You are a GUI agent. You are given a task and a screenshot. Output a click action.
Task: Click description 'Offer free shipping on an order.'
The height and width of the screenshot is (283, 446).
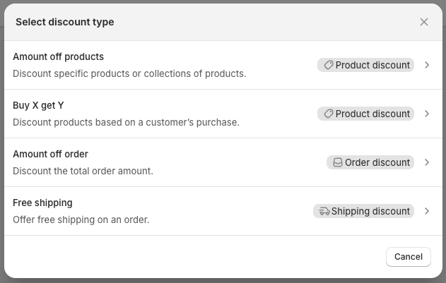click(x=81, y=219)
